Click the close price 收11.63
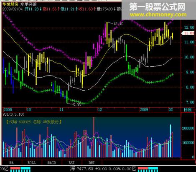This screenshot has height=172, width=196. tap(87, 9)
